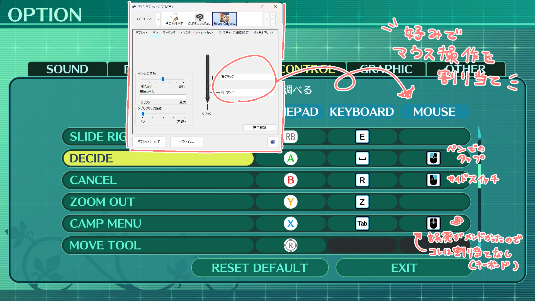Click the B gamepad button for CANCEL
This screenshot has height=301, width=535.
pos(291,180)
